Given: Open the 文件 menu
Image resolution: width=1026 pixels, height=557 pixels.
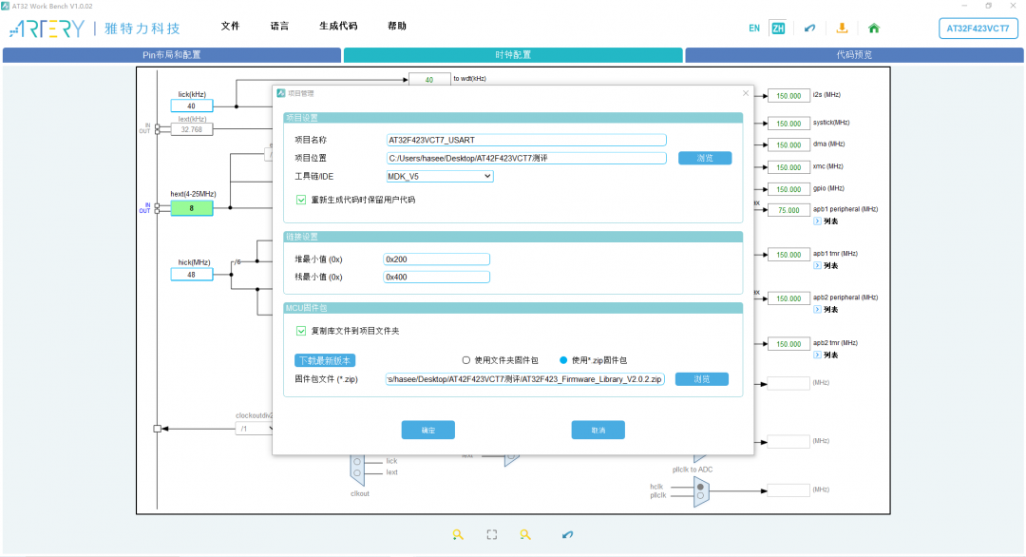Looking at the screenshot, I should tap(230, 27).
